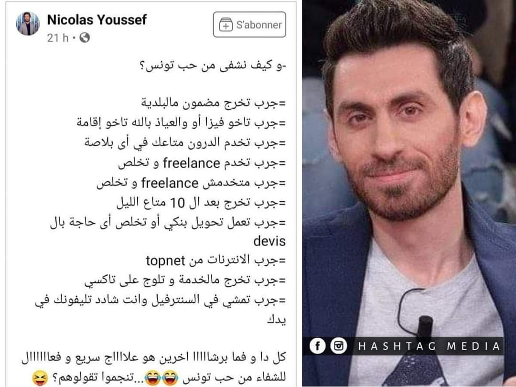Open the Nicolas Youssef profile name link
516x387 pixels.
[x=97, y=20]
